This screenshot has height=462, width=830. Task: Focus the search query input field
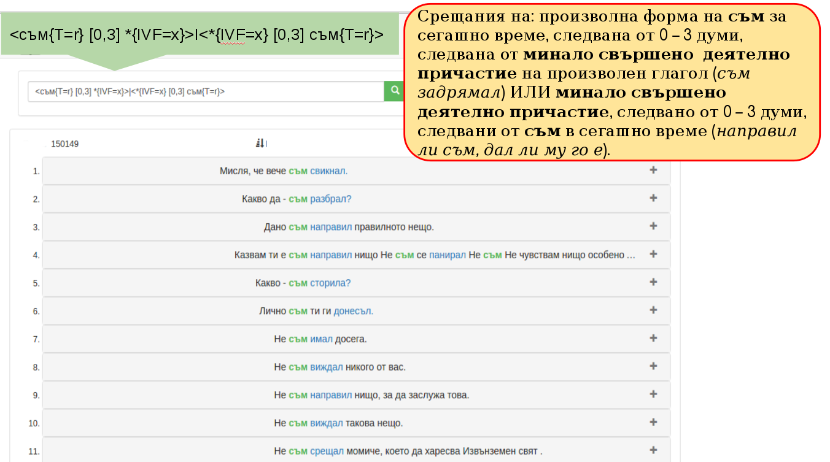pyautogui.click(x=206, y=92)
